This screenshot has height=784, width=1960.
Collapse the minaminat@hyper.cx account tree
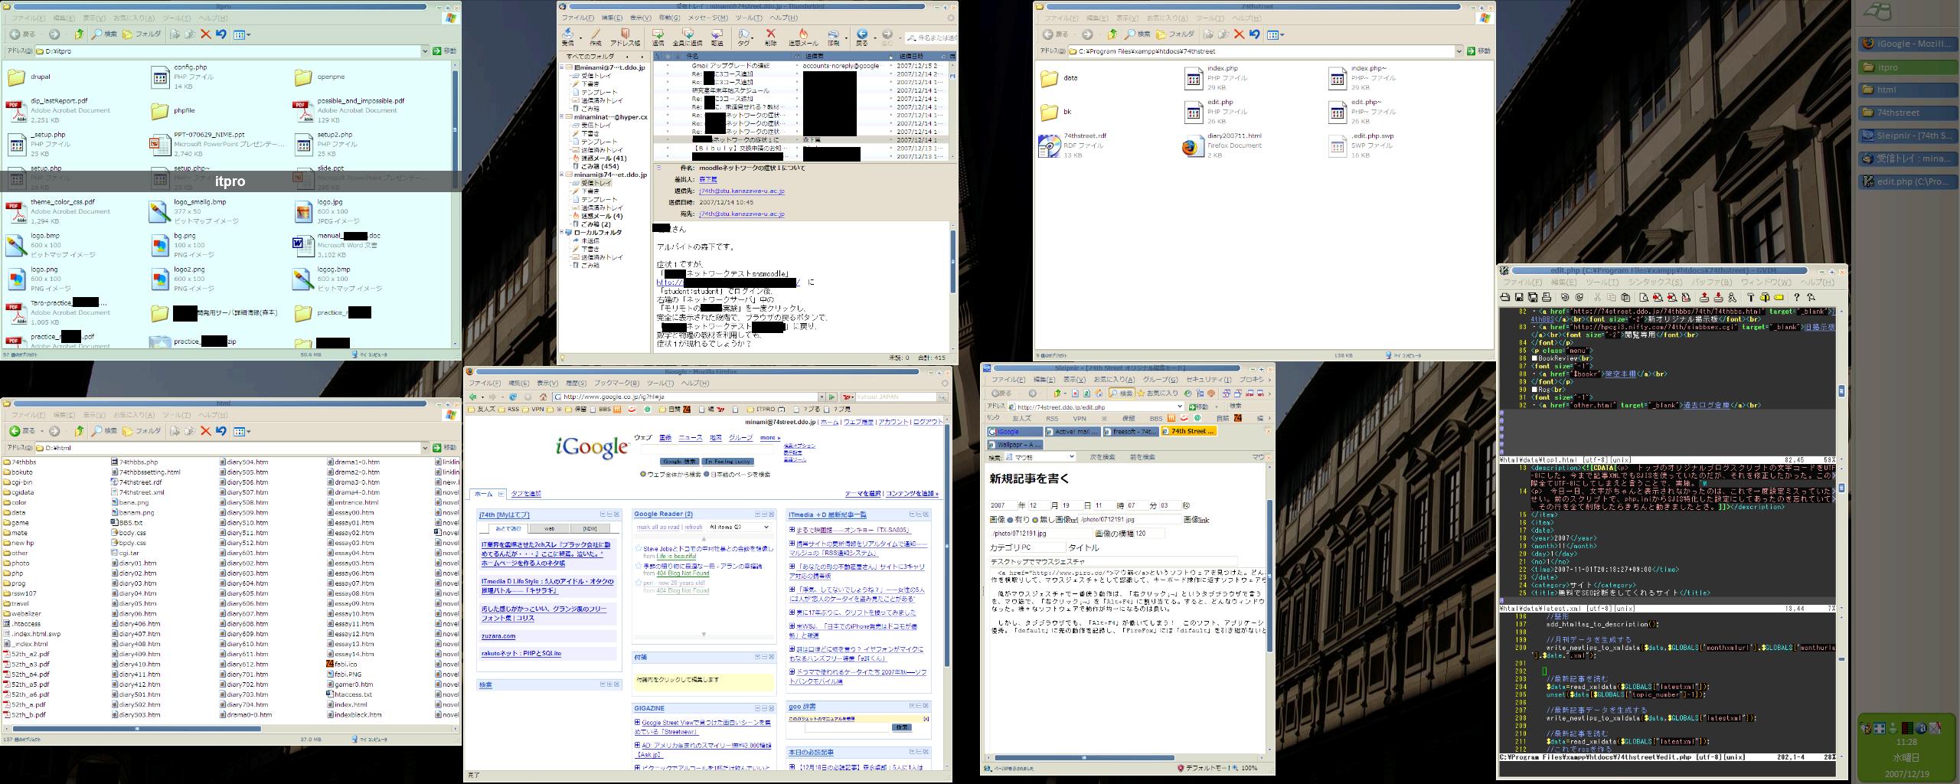pyautogui.click(x=561, y=117)
